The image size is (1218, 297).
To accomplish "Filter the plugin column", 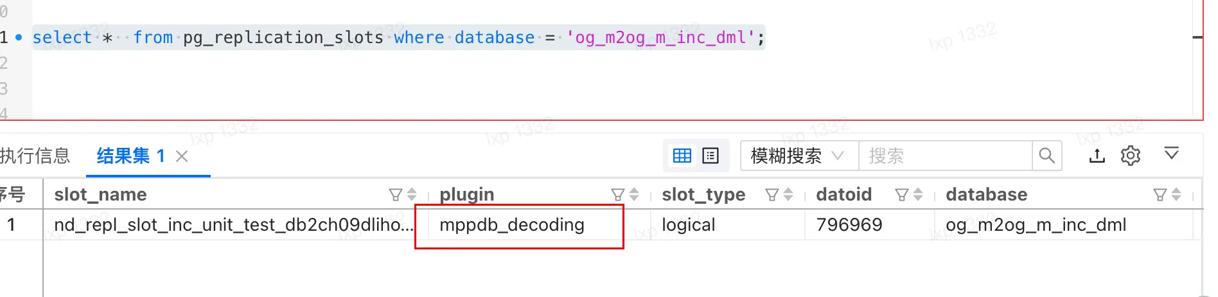I will click(x=618, y=195).
